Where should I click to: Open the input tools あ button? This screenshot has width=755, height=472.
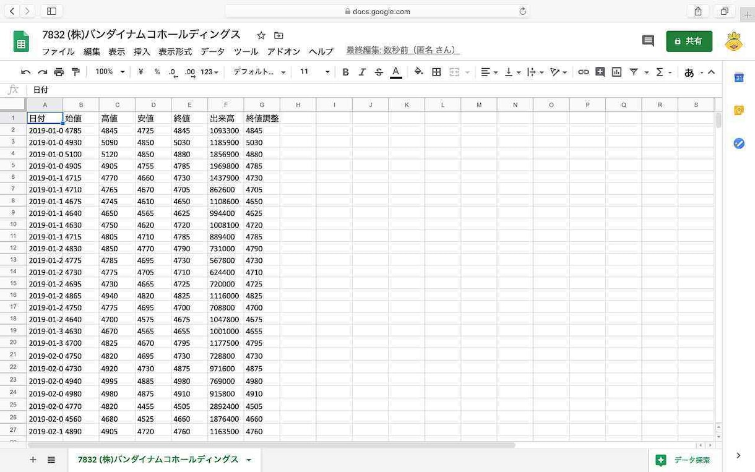click(689, 72)
